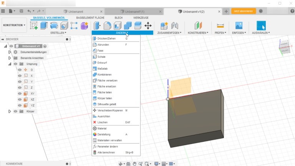Toggle visibility of the XY plane

tap(20, 93)
